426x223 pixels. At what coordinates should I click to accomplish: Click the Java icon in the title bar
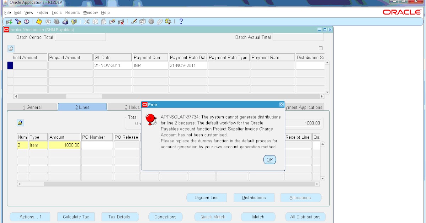pos(5,3)
